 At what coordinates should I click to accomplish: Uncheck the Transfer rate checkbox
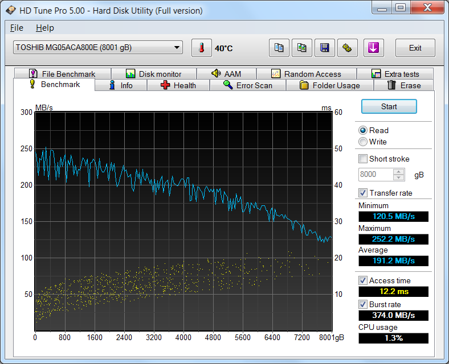[363, 193]
